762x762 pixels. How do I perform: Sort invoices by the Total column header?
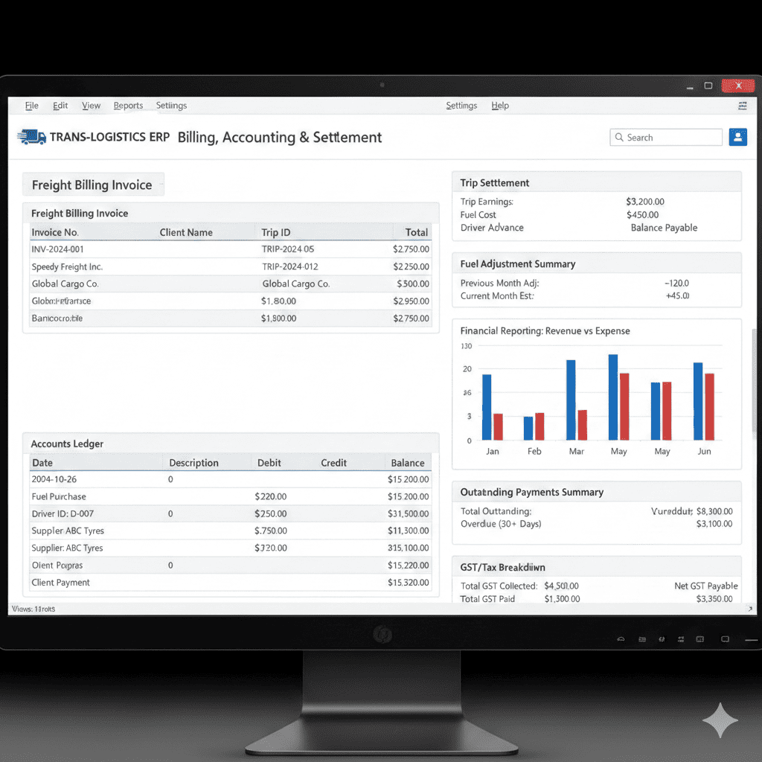pos(415,231)
